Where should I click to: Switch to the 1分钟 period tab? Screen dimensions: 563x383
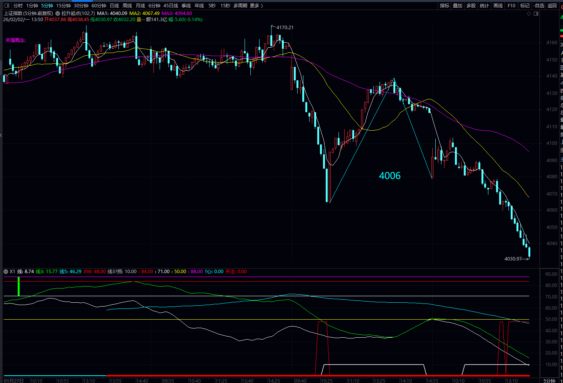pyautogui.click(x=32, y=6)
